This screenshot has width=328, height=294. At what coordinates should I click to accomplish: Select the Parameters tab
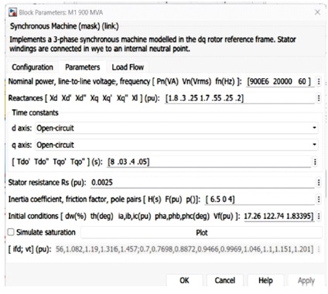click(x=83, y=67)
